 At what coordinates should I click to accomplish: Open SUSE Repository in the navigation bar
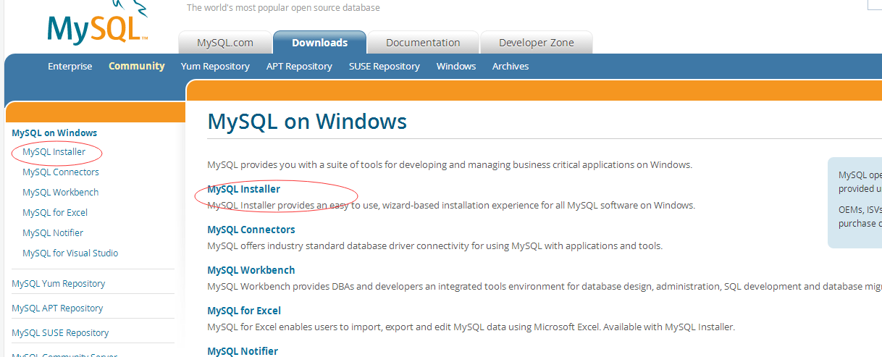(x=384, y=66)
